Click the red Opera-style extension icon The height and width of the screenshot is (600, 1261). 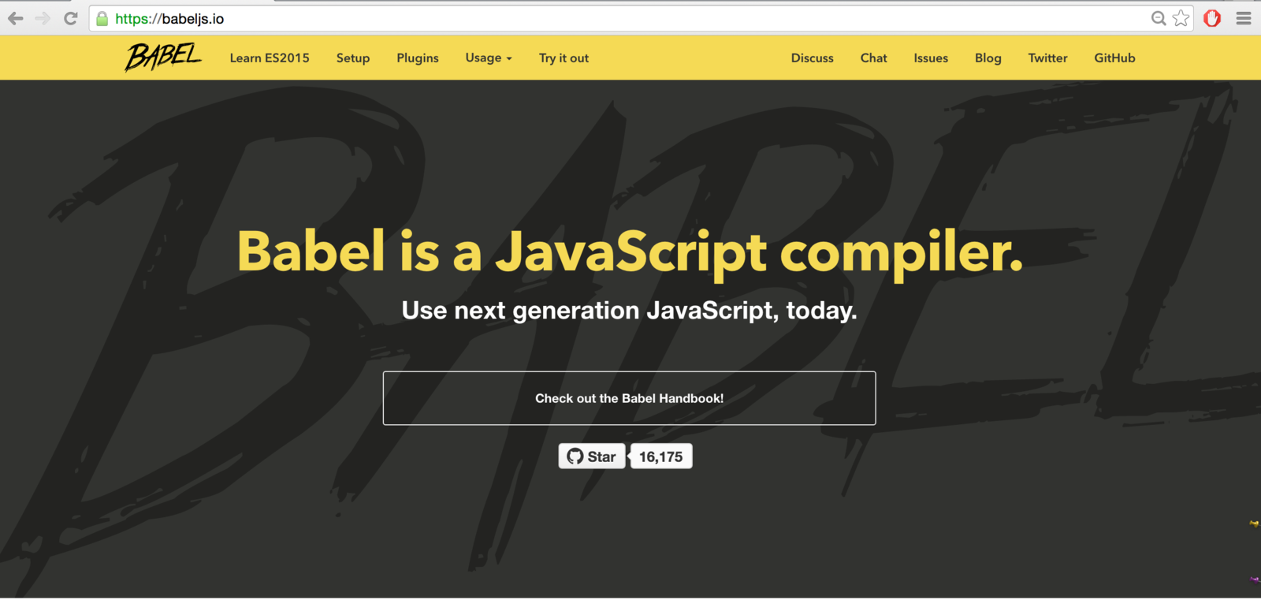click(x=1212, y=18)
